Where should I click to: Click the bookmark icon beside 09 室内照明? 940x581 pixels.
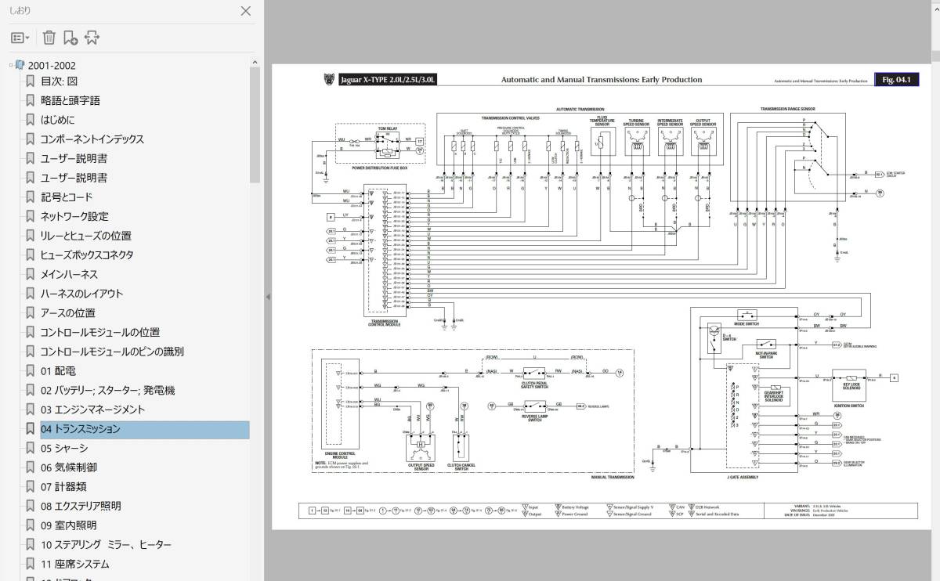pos(30,525)
